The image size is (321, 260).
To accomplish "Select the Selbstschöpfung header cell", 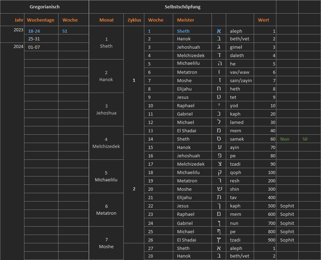I will tap(182, 7).
